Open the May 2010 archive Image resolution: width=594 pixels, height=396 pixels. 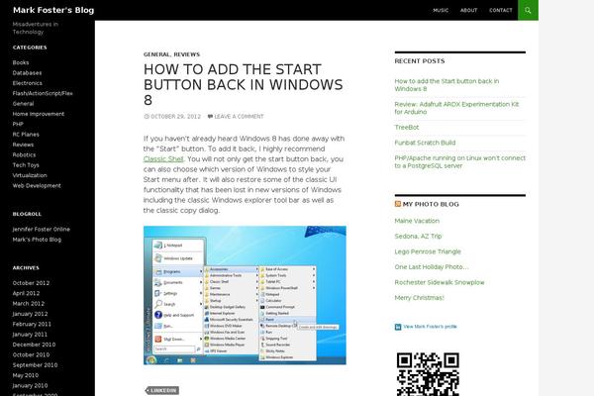point(26,375)
